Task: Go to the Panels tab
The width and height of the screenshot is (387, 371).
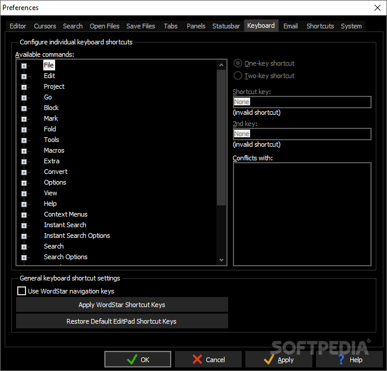Action: [x=196, y=26]
